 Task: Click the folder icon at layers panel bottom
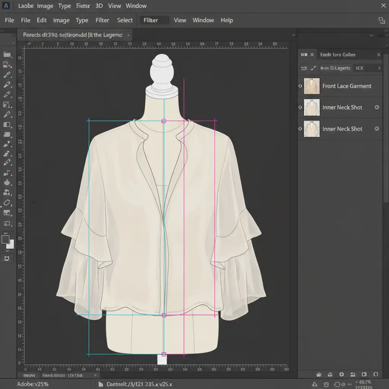click(319, 374)
